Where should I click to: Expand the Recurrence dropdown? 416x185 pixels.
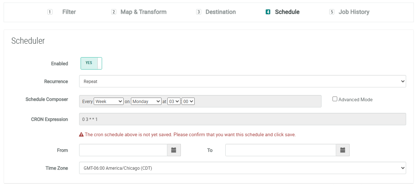242,82
